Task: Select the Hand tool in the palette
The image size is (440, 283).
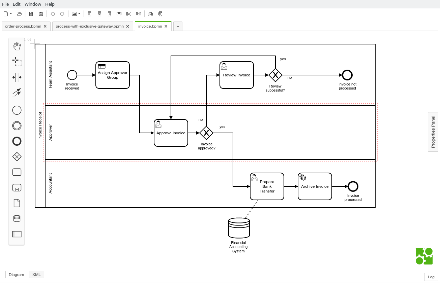Action: coord(17,46)
